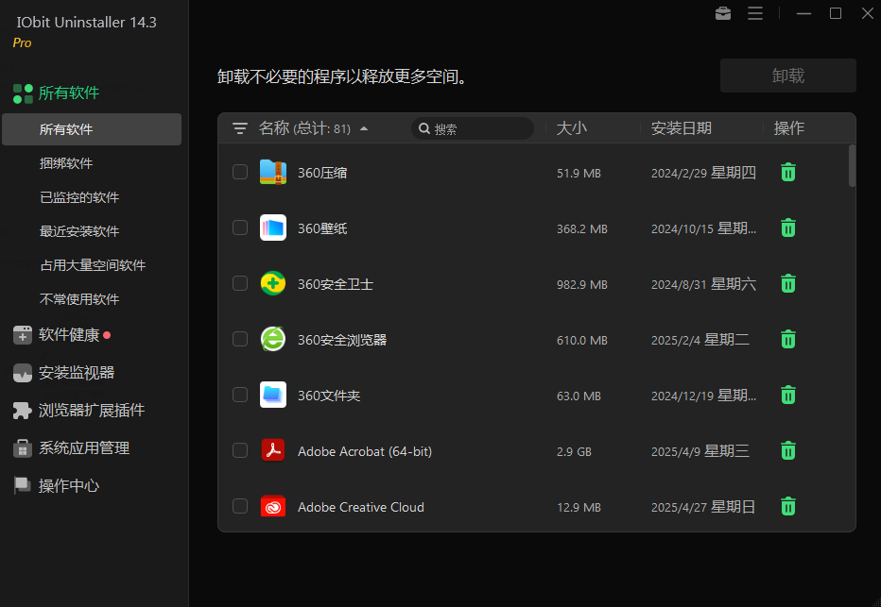Click the 软件健康 medical kit icon
Screen dimensions: 881x607
[x=23, y=335]
